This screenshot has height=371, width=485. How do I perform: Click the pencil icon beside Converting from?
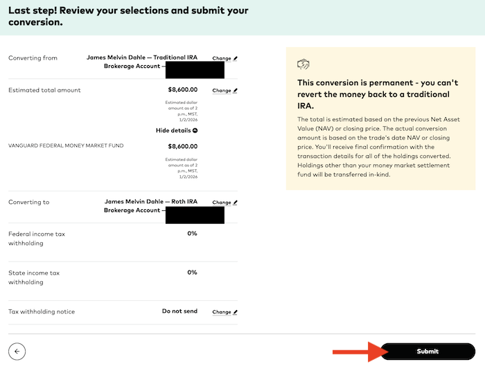click(x=235, y=59)
